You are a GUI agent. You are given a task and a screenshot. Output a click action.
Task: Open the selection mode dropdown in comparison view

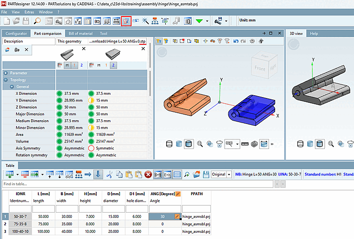[237, 144]
